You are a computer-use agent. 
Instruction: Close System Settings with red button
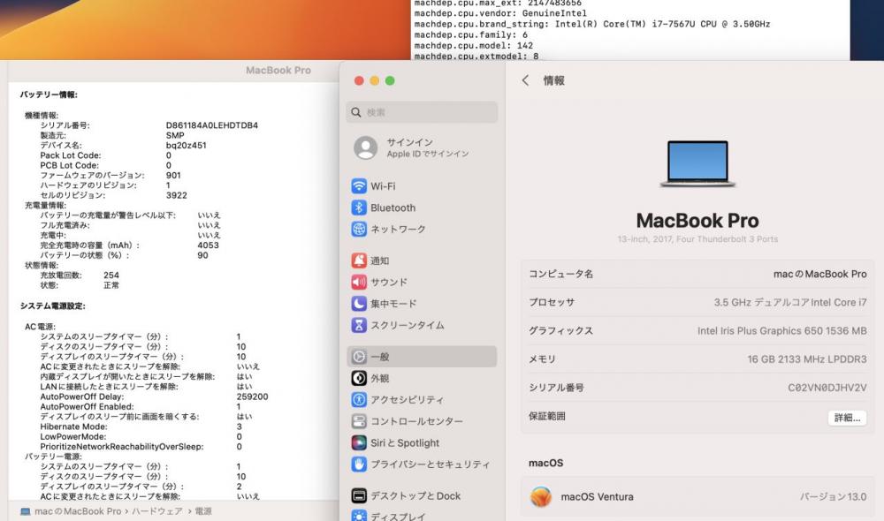tap(359, 80)
